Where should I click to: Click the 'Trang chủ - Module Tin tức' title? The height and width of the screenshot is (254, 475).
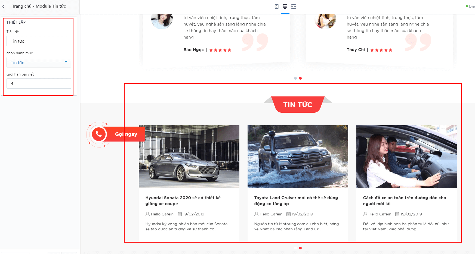(39, 6)
